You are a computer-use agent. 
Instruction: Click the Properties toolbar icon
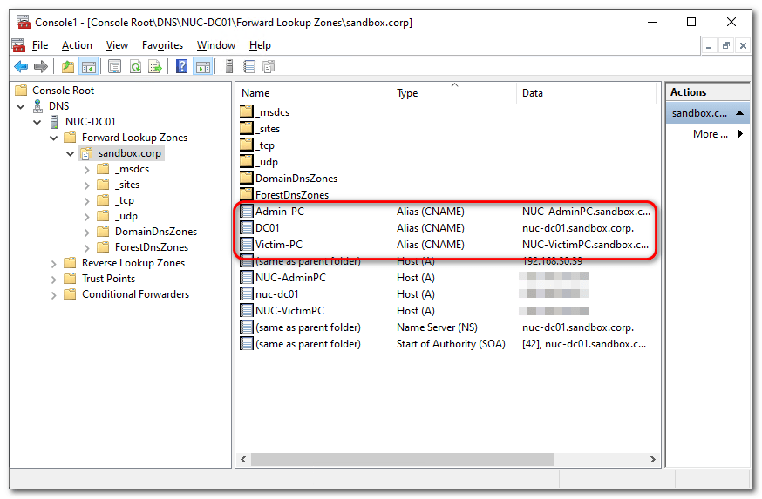click(x=115, y=66)
